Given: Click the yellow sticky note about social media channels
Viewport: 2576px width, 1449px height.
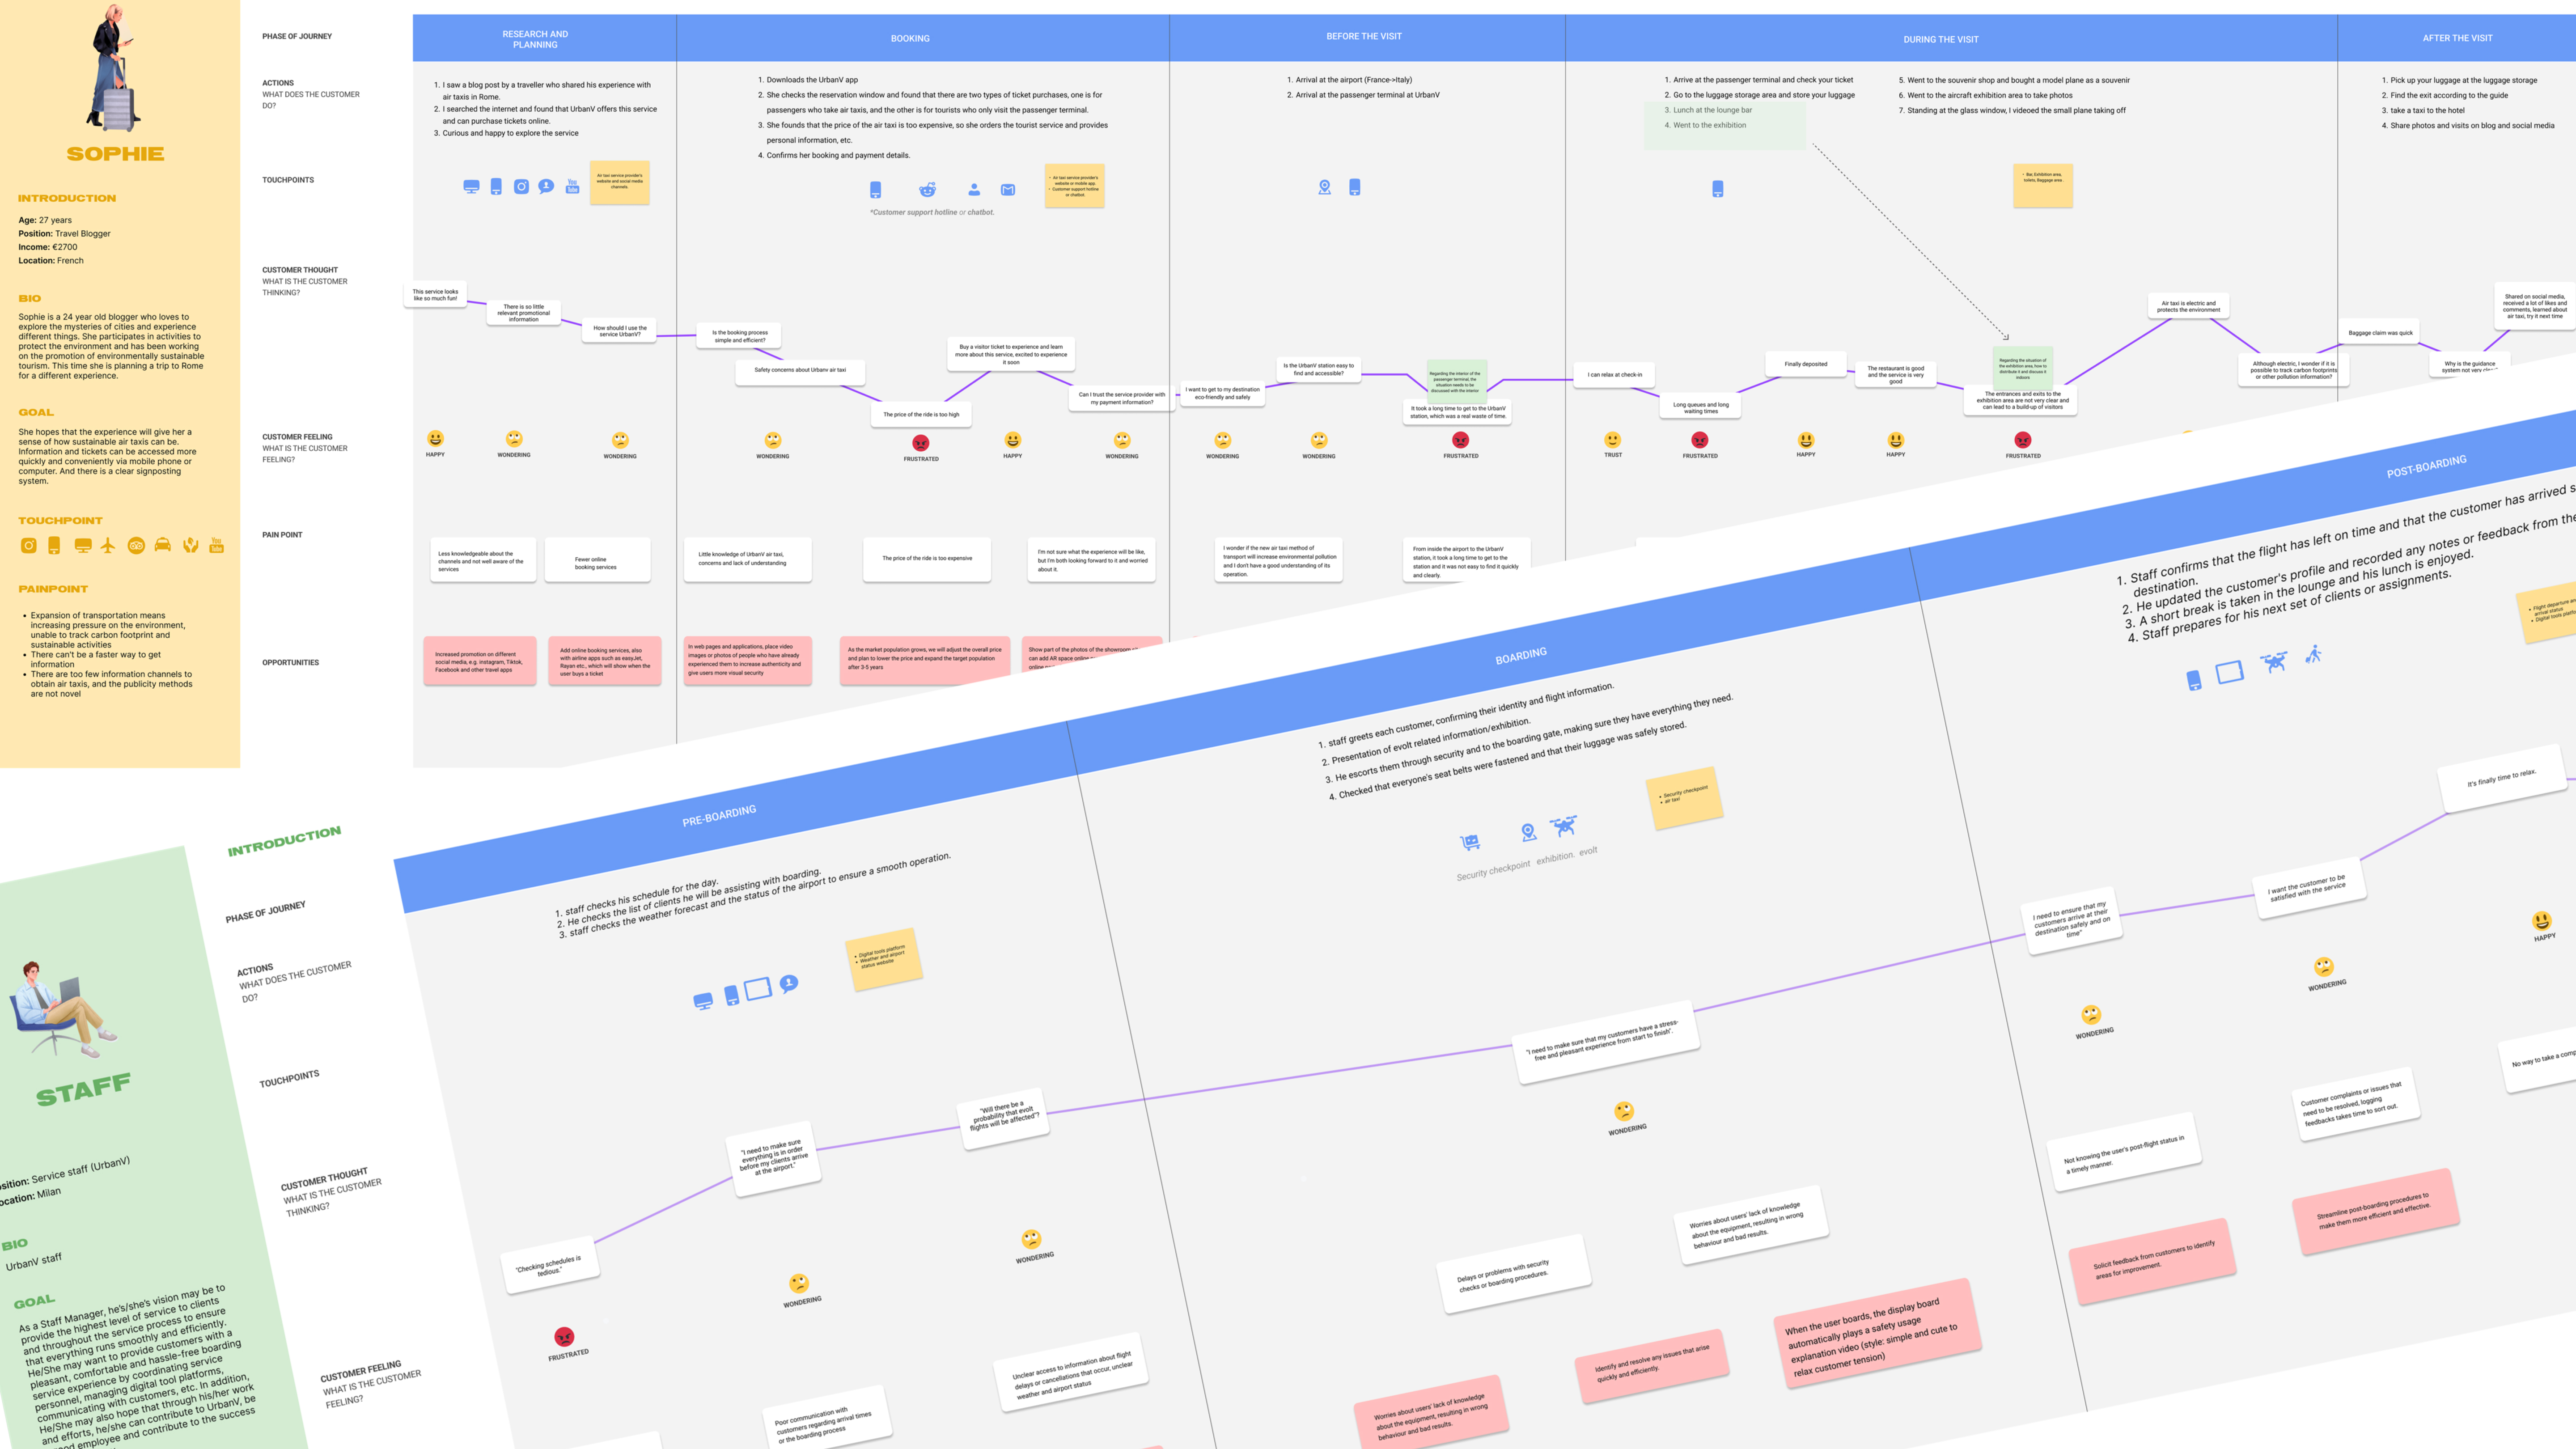Looking at the screenshot, I should point(619,183).
